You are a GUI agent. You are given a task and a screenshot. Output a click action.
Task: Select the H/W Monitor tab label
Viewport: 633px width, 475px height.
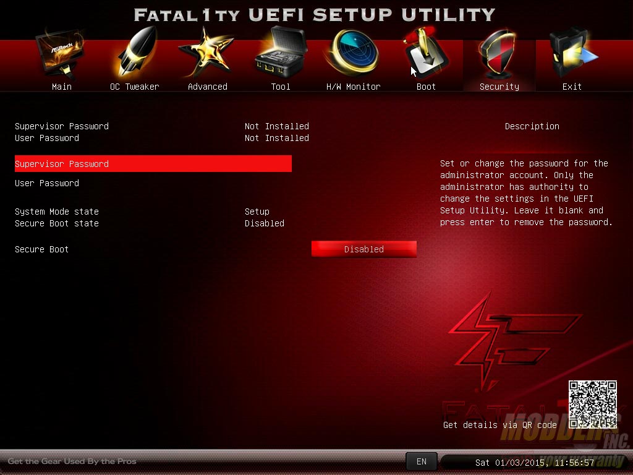point(353,87)
